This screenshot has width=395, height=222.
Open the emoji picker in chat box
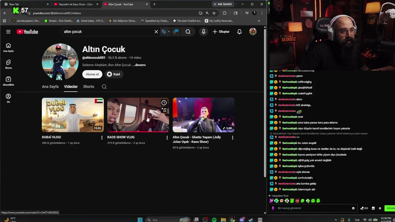point(353,208)
